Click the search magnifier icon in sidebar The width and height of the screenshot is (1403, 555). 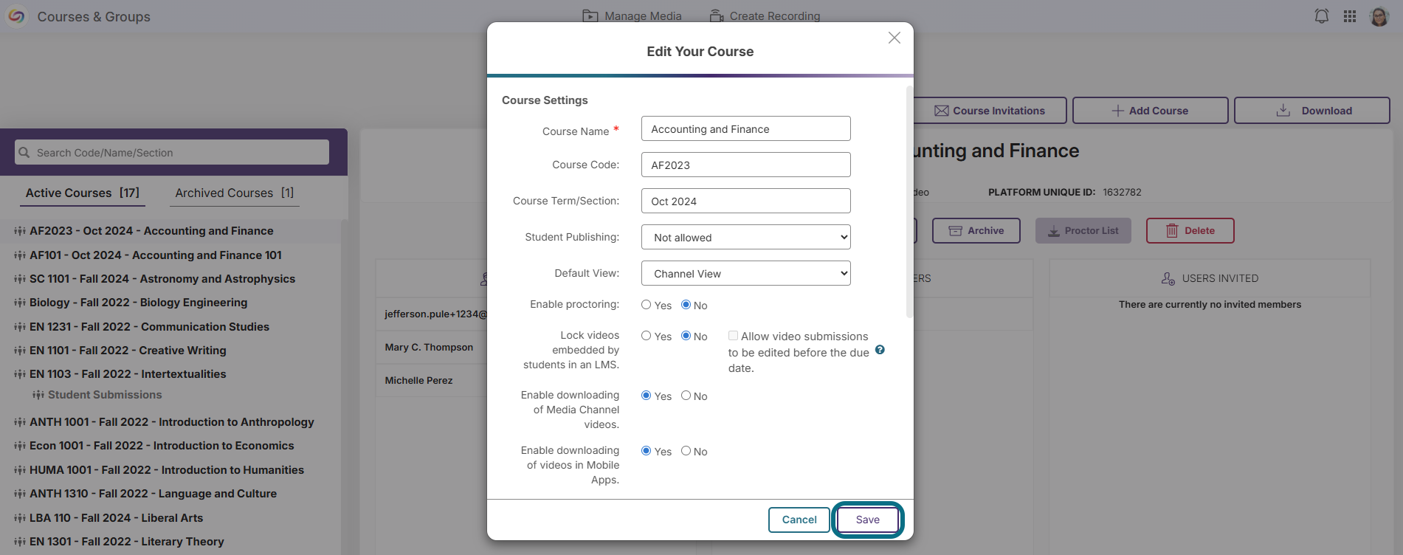24,152
